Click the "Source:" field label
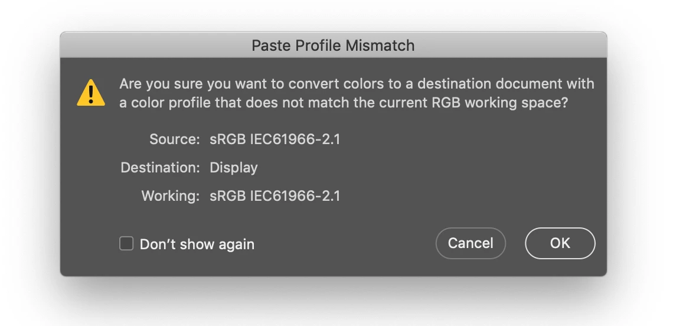 [175, 139]
